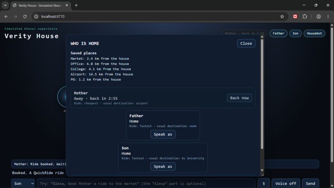
Task: Click the Mother back-in status chip
Action: 244,33
